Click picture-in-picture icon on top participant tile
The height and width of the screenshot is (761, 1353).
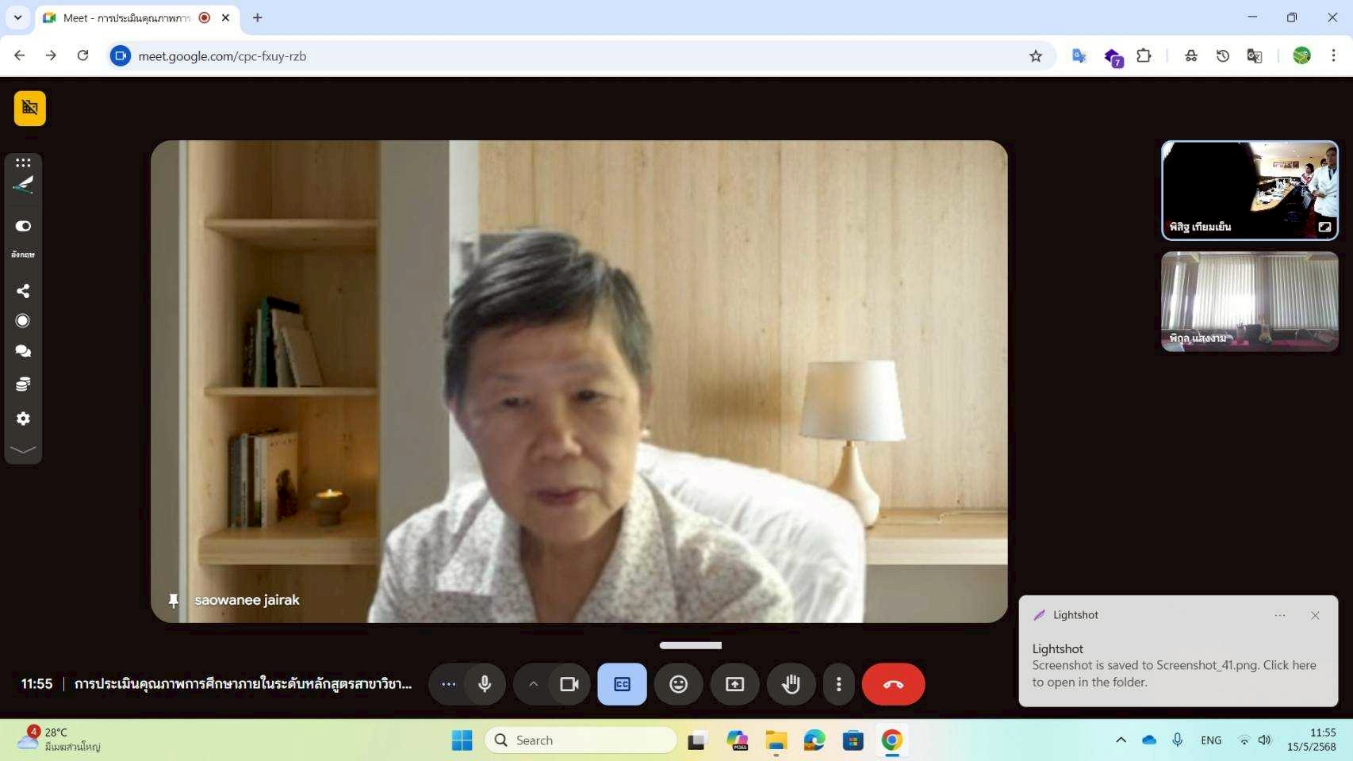coord(1324,227)
